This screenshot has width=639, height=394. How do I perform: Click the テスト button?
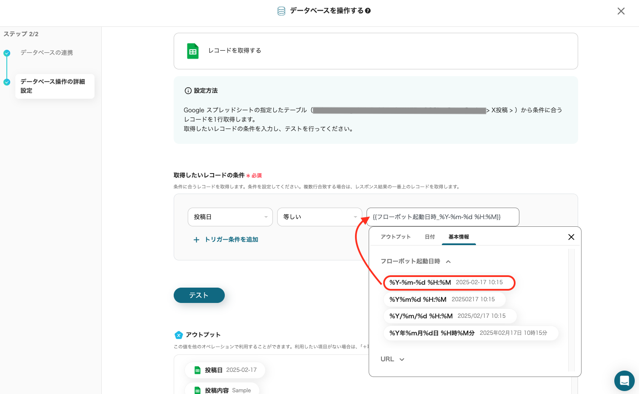point(199,295)
